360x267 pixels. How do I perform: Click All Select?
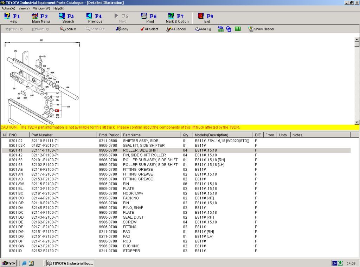(149, 29)
